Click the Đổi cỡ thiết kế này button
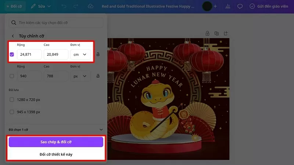Image resolution: width=294 pixels, height=165 pixels. 56,154
